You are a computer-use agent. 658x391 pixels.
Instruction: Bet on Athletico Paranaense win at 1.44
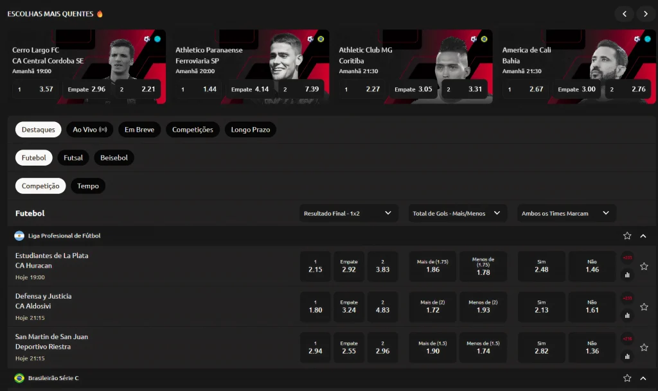coord(199,89)
